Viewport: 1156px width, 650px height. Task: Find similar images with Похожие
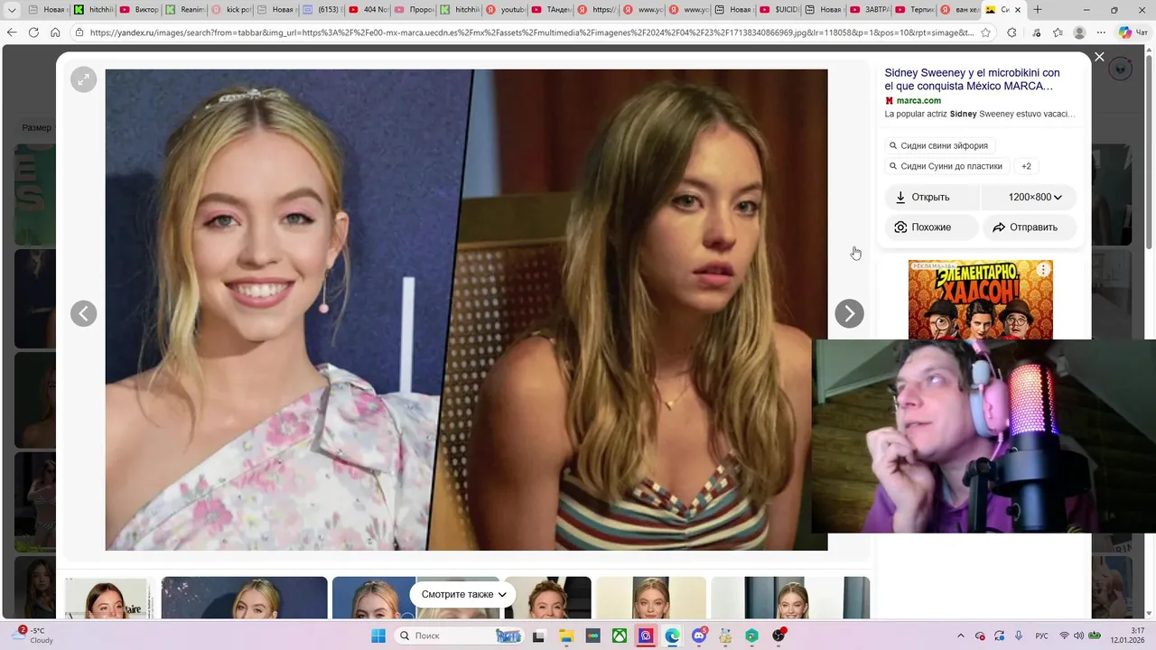tap(931, 227)
